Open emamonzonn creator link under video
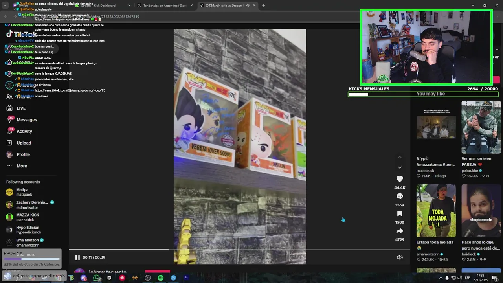503x283 pixels. tap(430, 254)
